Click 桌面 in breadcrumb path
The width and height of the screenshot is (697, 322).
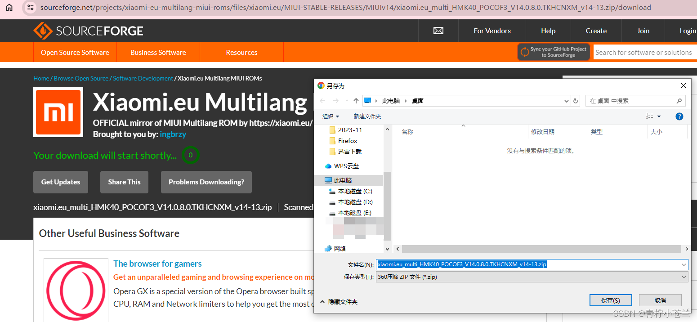[418, 101]
